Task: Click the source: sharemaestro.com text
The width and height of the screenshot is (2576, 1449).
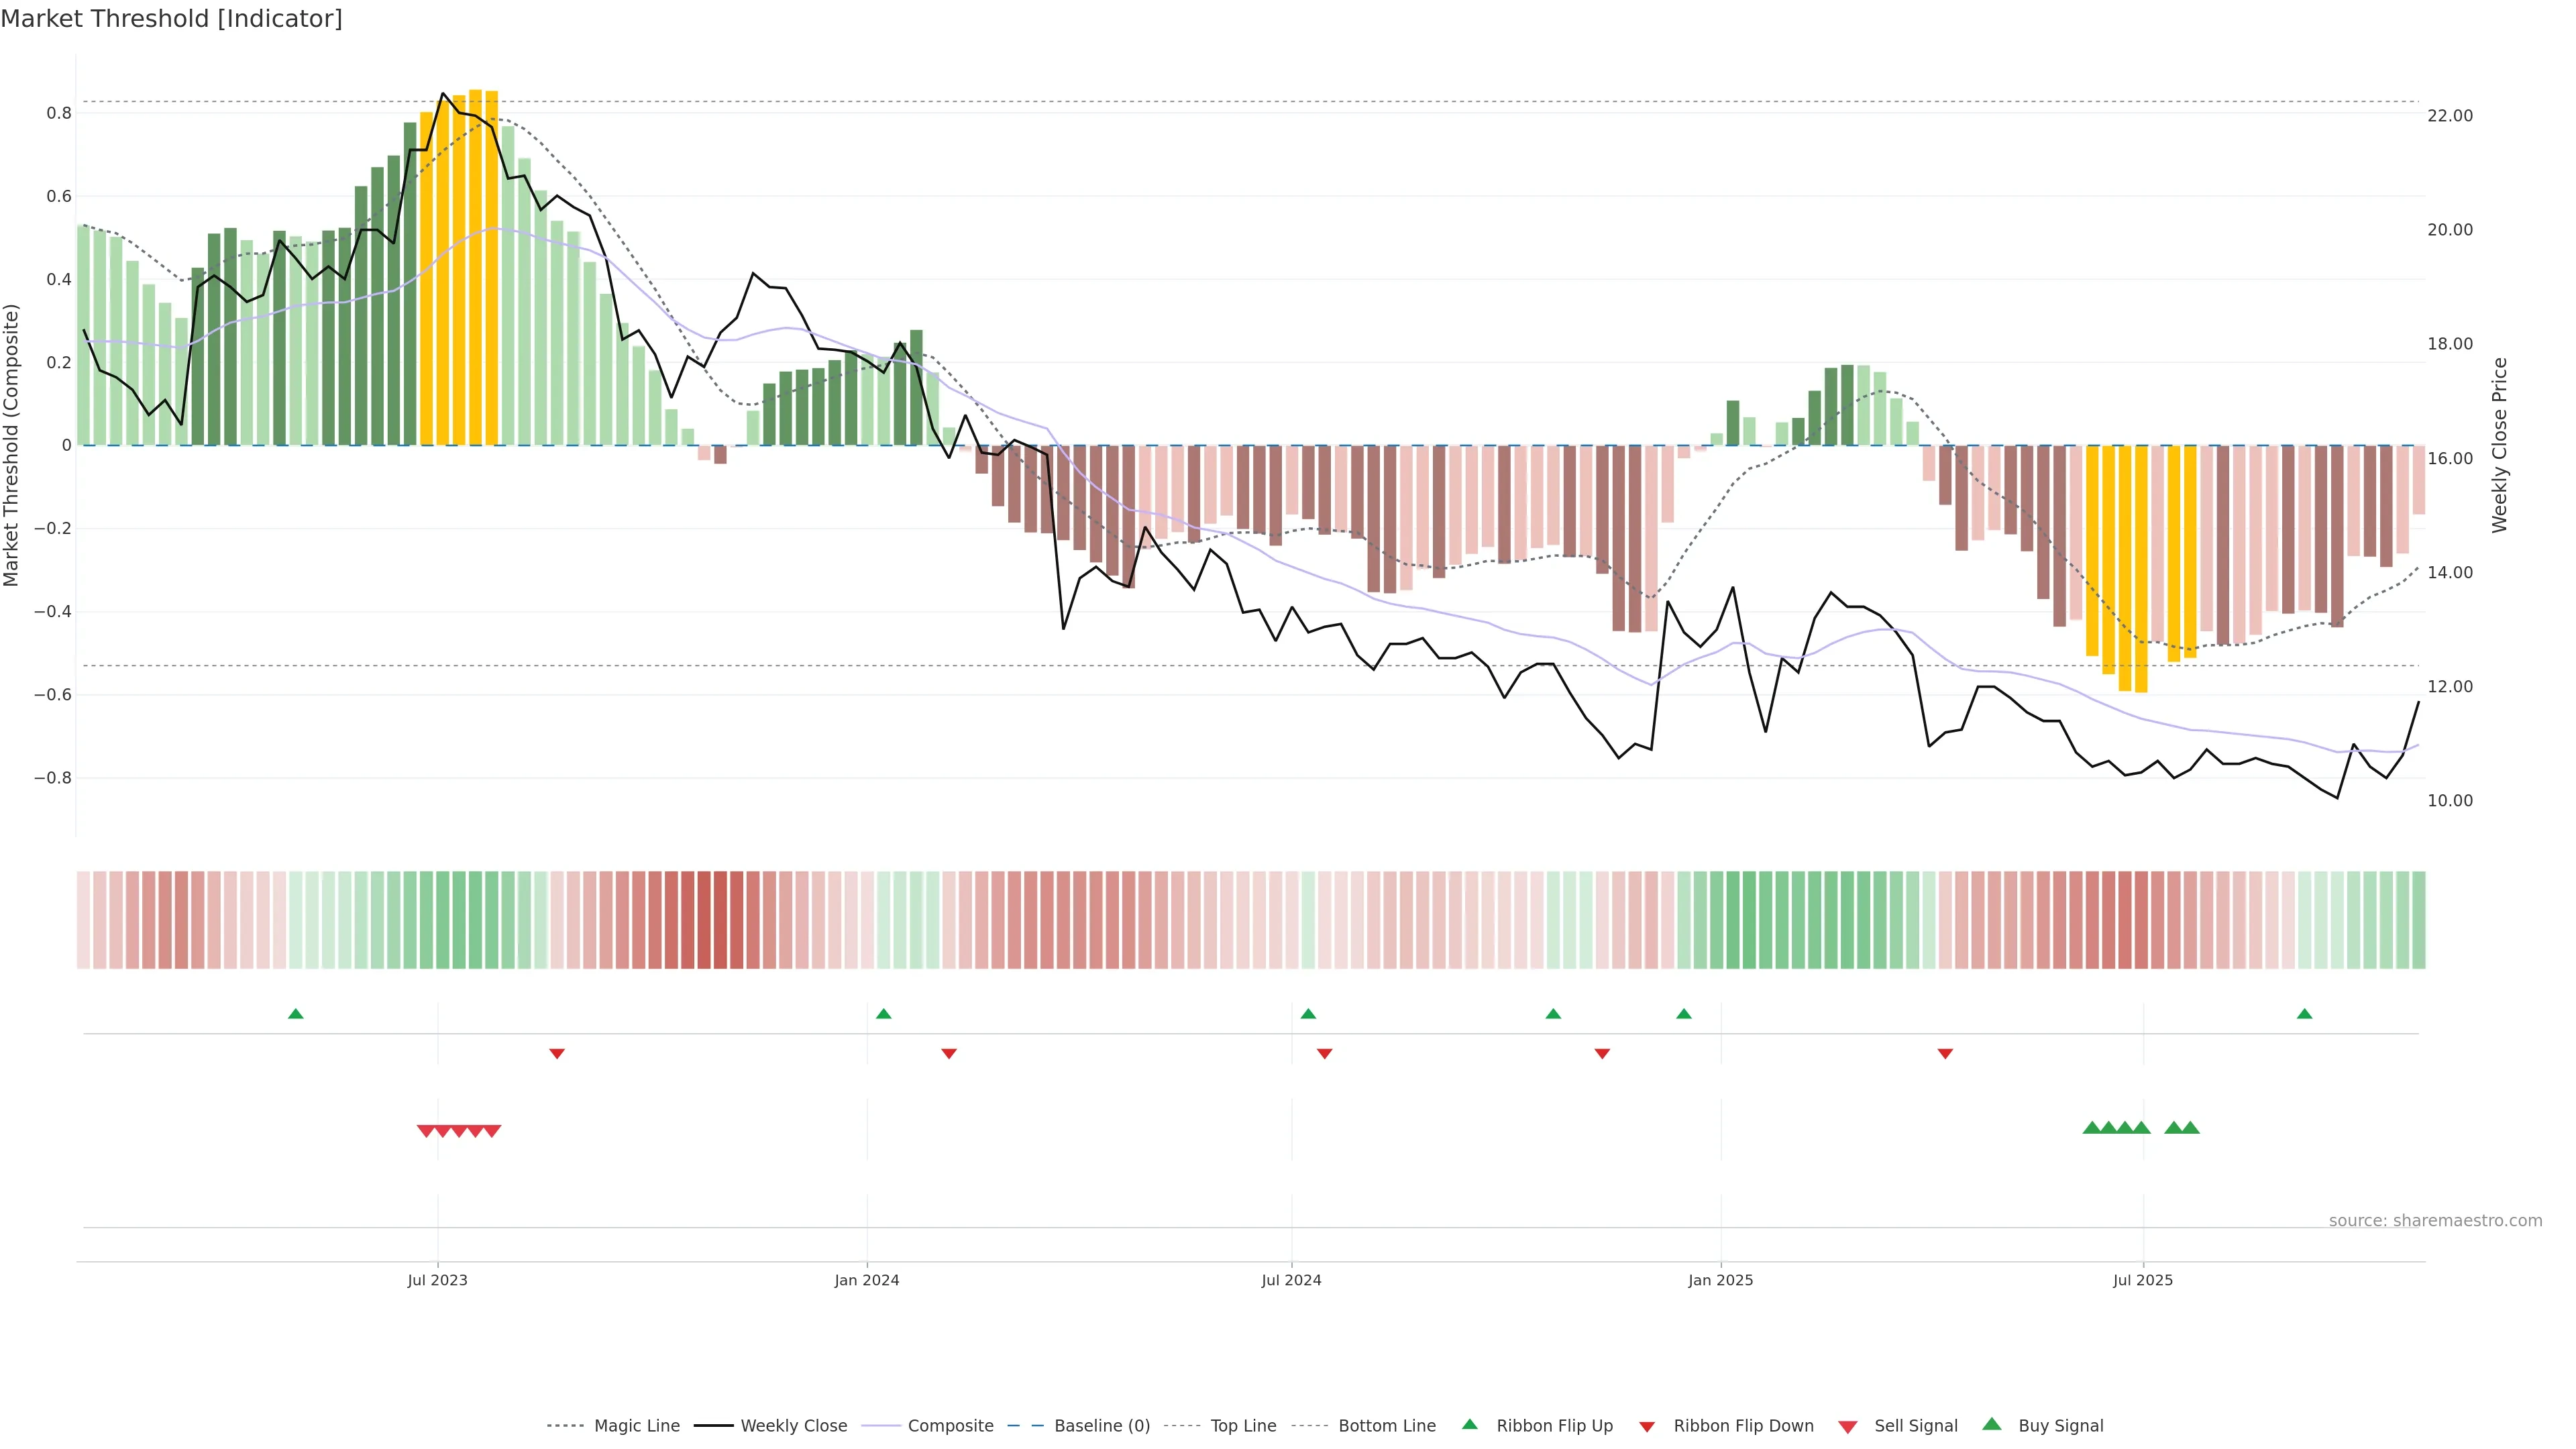Action: click(2435, 1220)
